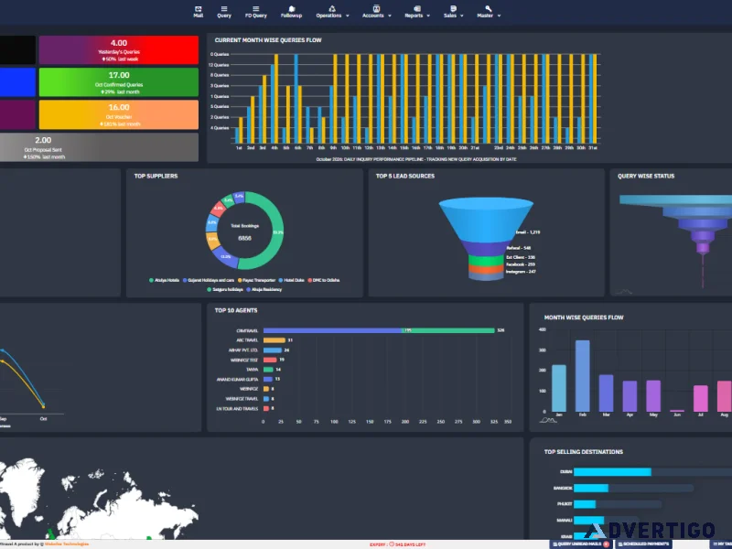Select the BANGKOK destination progress bar
The image size is (732, 549).
point(633,488)
